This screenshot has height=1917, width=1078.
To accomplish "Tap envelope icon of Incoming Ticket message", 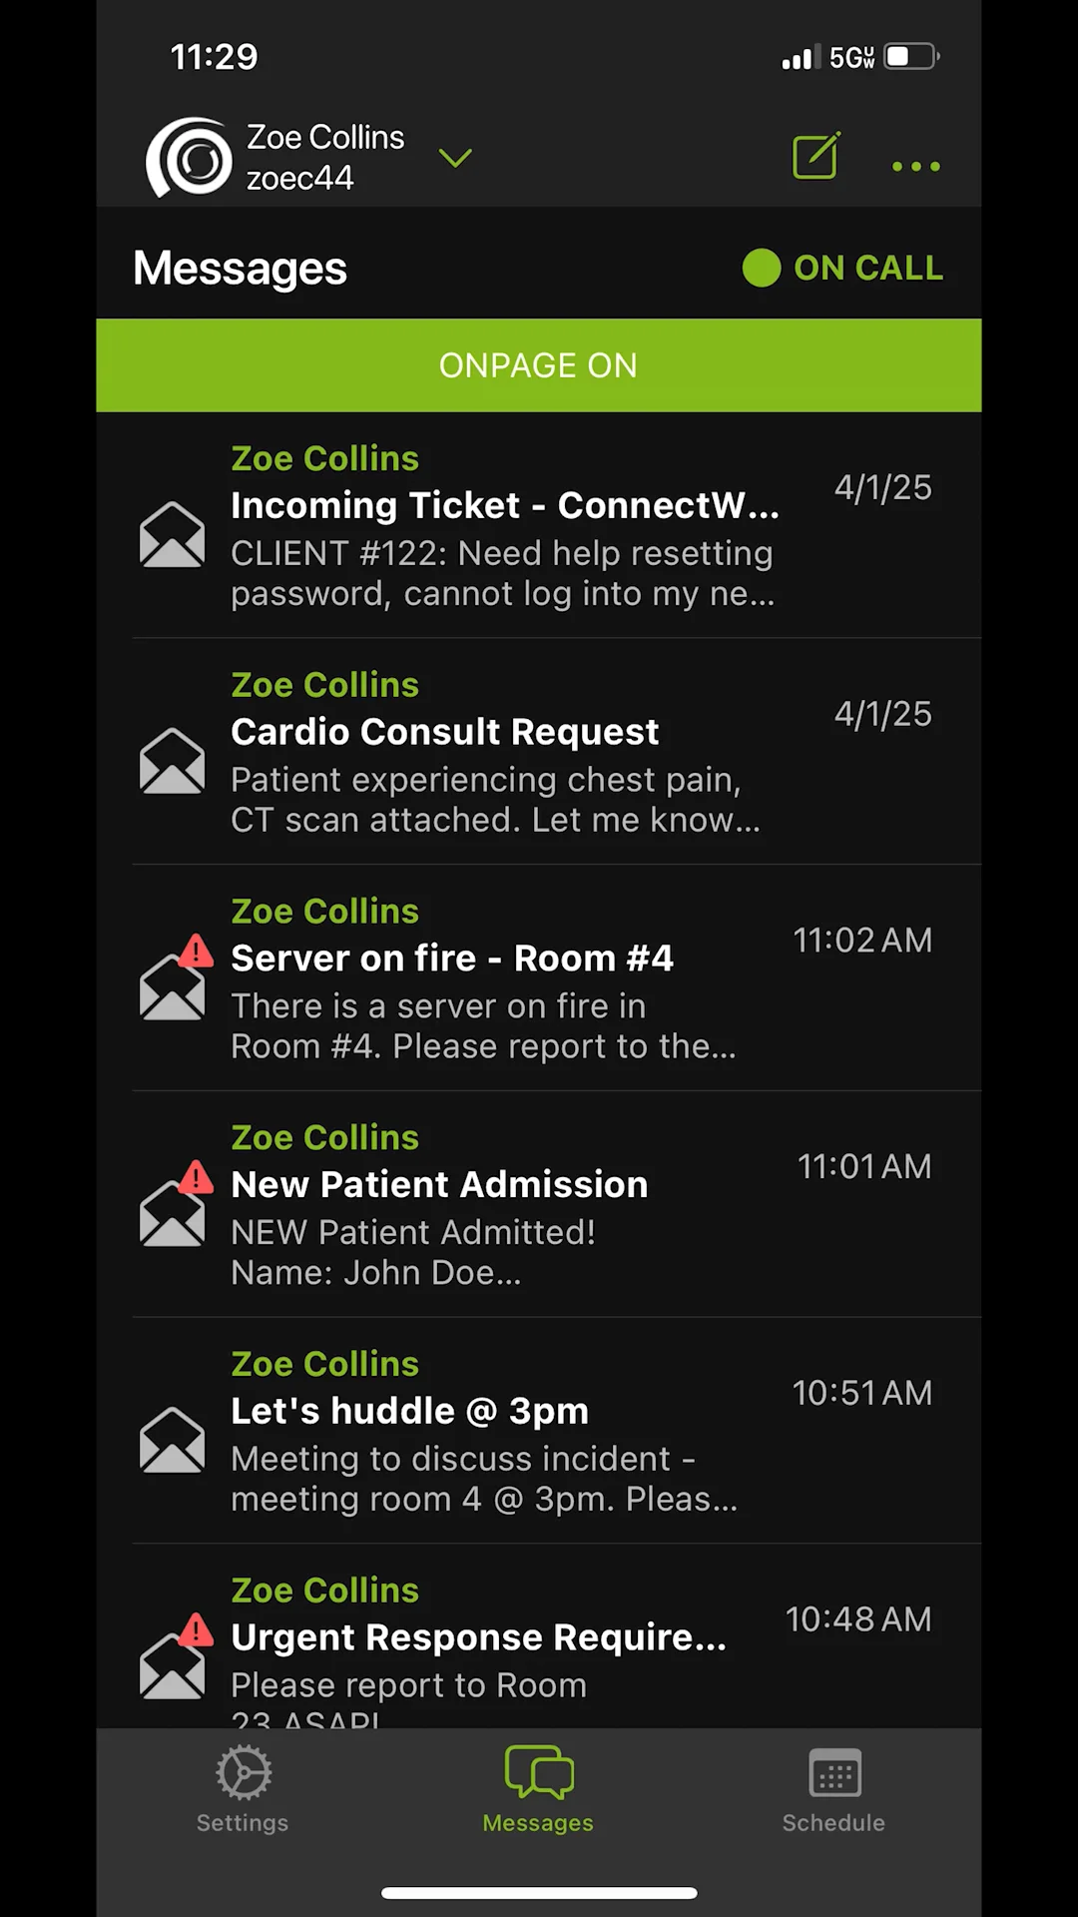I will tap(172, 534).
